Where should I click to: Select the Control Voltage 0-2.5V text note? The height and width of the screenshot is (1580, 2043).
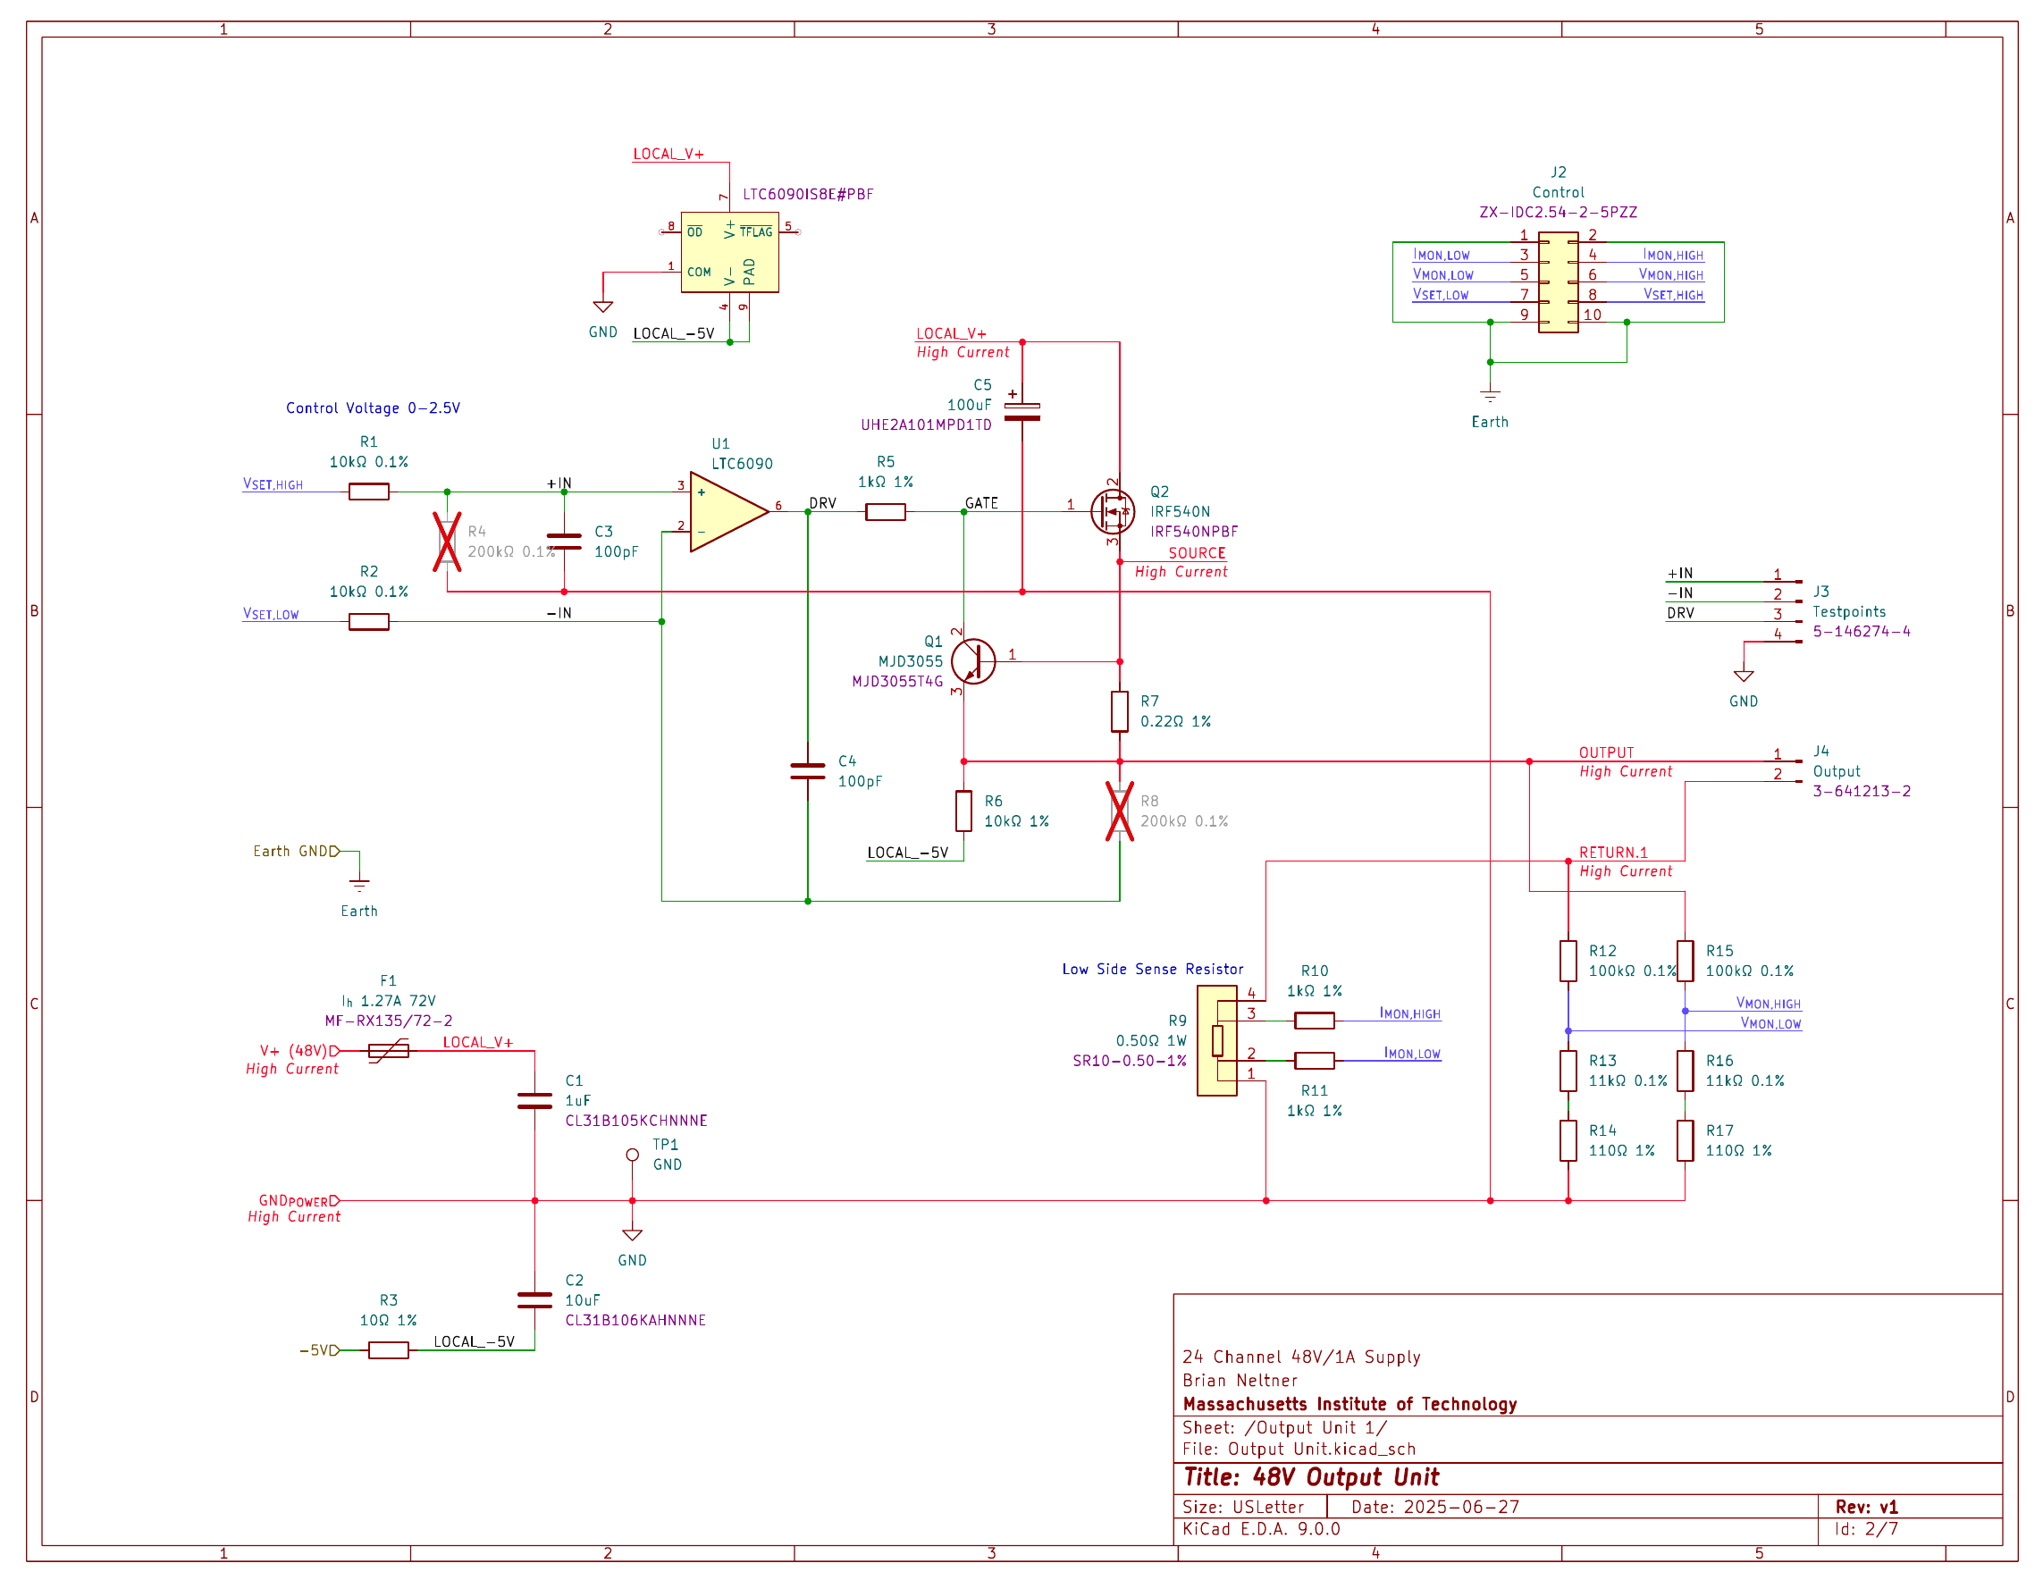coord(373,408)
